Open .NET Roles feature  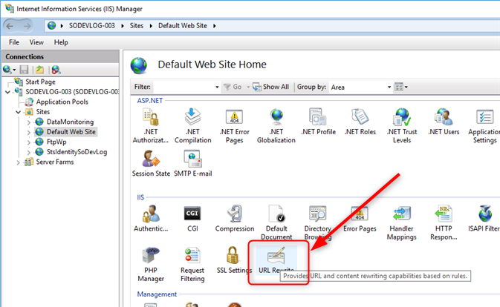point(360,122)
